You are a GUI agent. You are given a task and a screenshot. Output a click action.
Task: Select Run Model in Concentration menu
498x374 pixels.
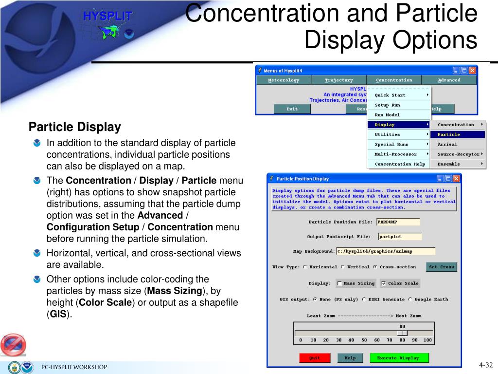tap(399, 115)
